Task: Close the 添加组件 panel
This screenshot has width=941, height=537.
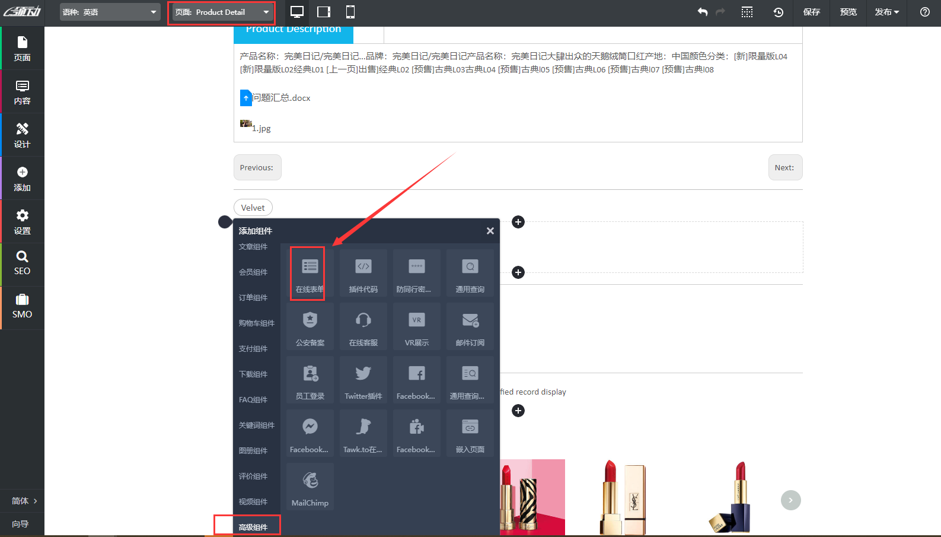Action: click(490, 231)
